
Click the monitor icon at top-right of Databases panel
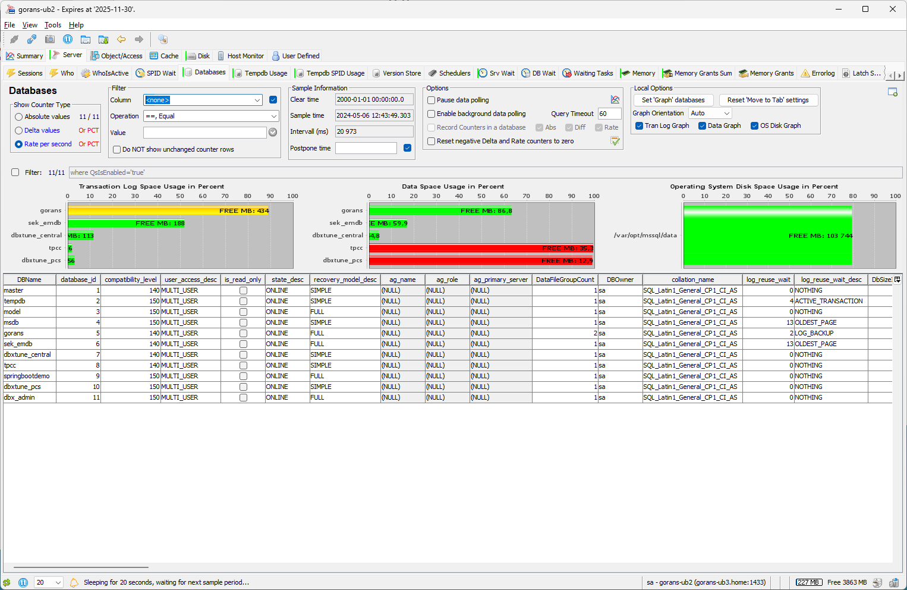pyautogui.click(x=892, y=92)
